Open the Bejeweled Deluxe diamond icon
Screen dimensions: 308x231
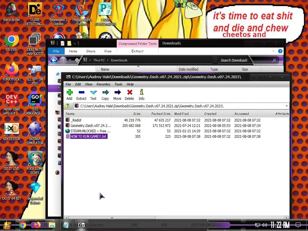(35, 193)
